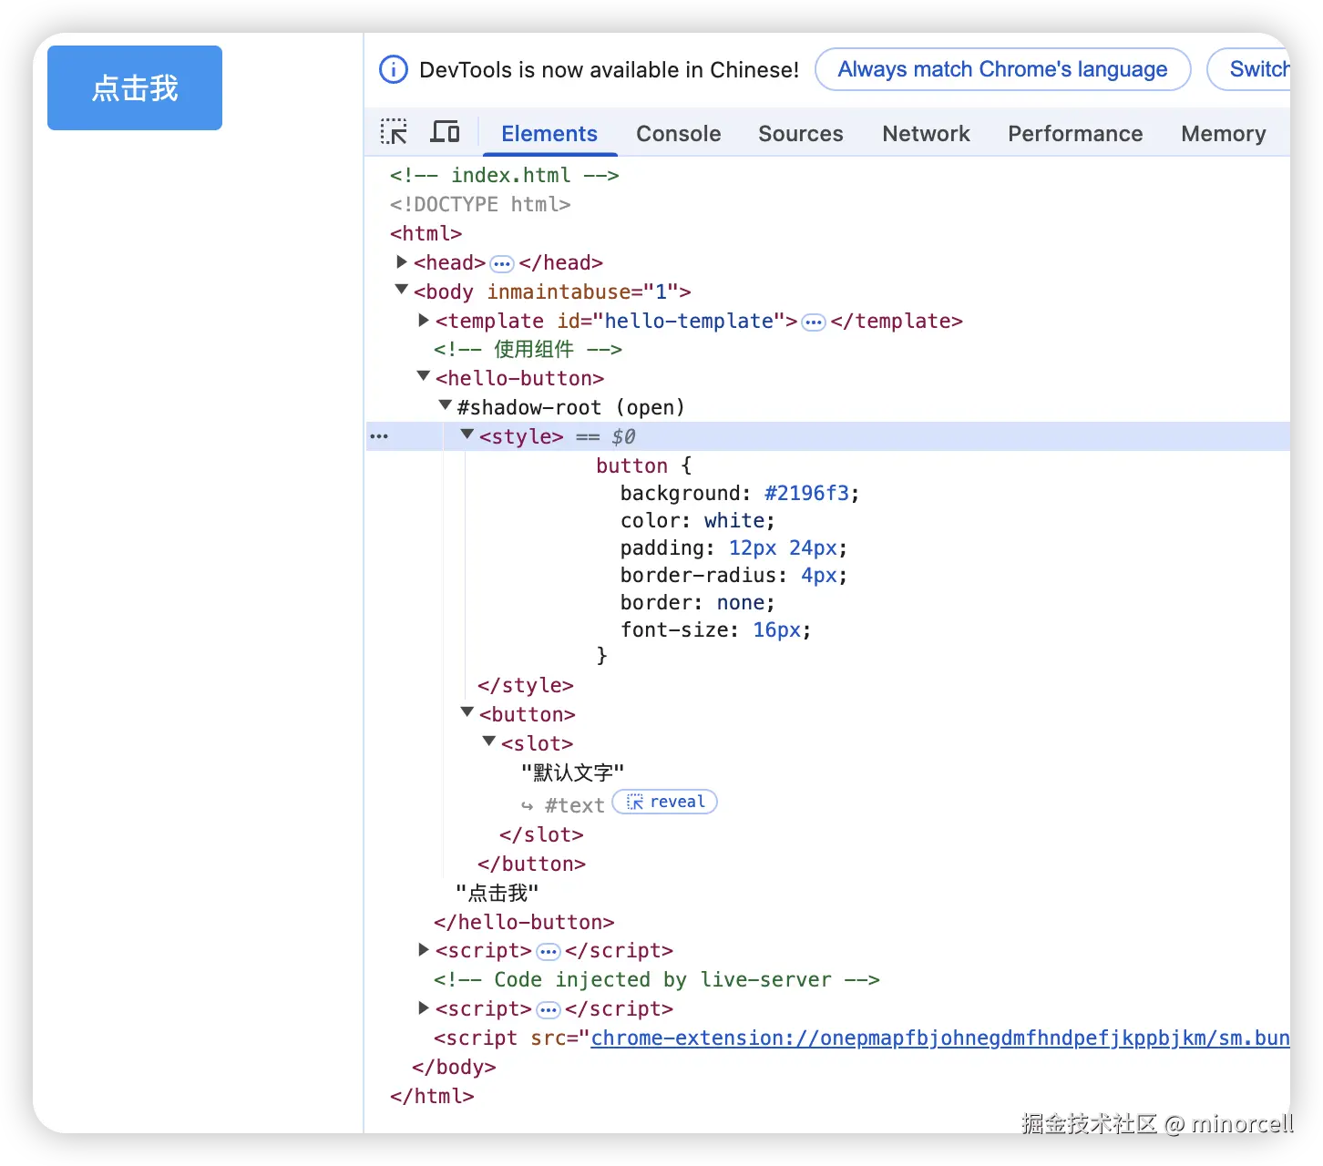Toggle the device toolbar icon
This screenshot has width=1323, height=1166.
point(445,133)
